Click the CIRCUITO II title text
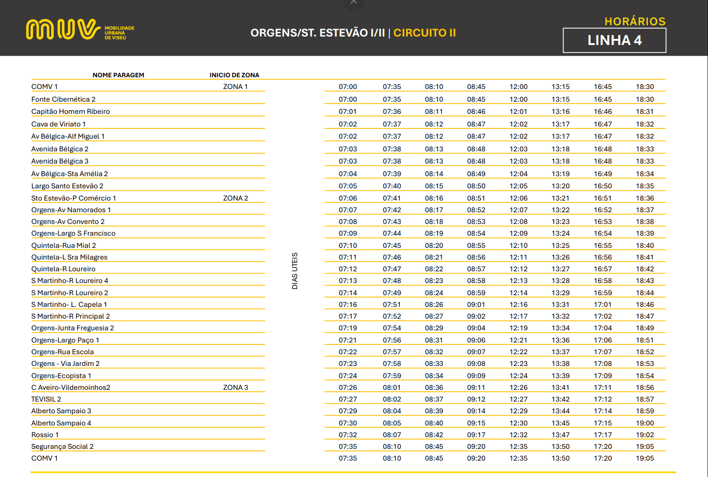The height and width of the screenshot is (477, 708). (425, 33)
